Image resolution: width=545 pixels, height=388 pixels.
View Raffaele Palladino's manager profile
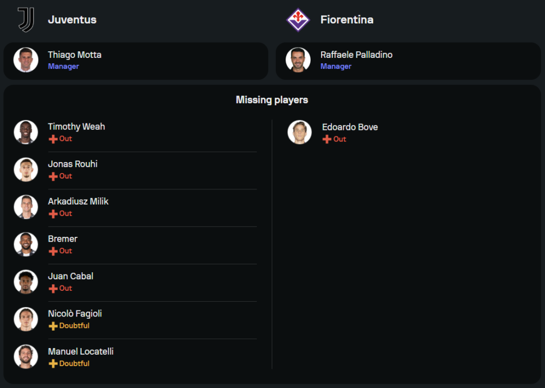pos(356,55)
